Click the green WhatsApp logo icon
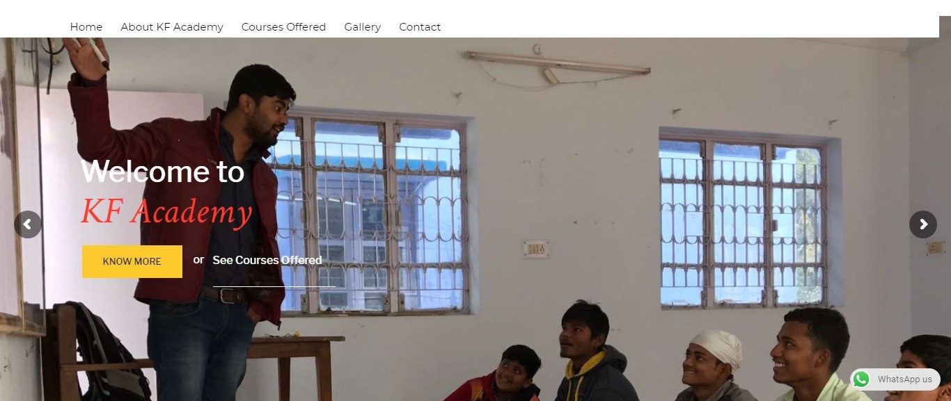This screenshot has height=401, width=951. [x=861, y=379]
